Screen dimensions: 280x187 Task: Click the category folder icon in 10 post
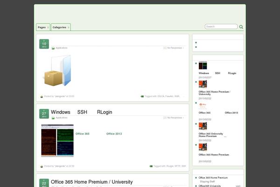coord(53,48)
